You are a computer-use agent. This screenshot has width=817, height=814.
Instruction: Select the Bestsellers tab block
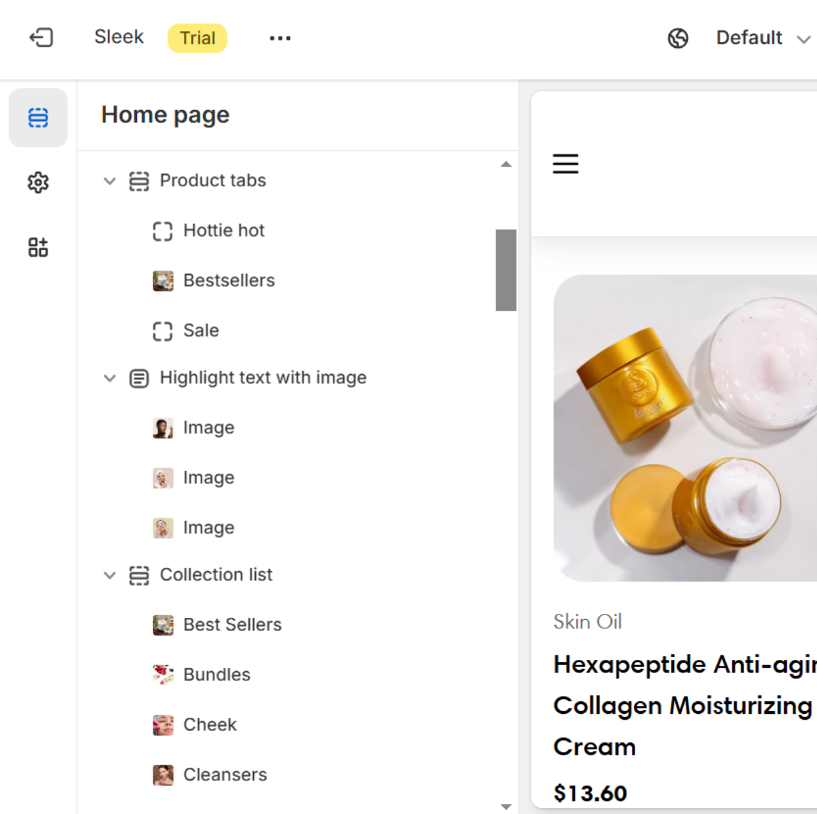click(229, 281)
